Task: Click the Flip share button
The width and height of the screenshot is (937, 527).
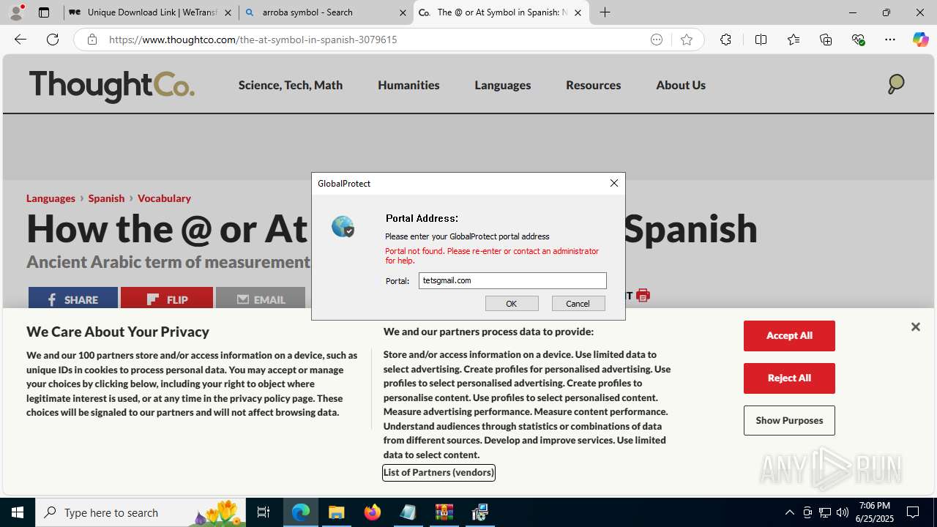Action: tap(167, 298)
